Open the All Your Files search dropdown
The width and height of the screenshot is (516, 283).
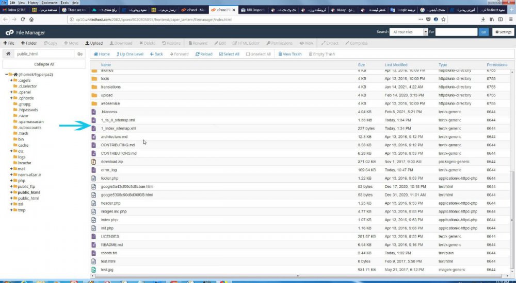(x=409, y=32)
